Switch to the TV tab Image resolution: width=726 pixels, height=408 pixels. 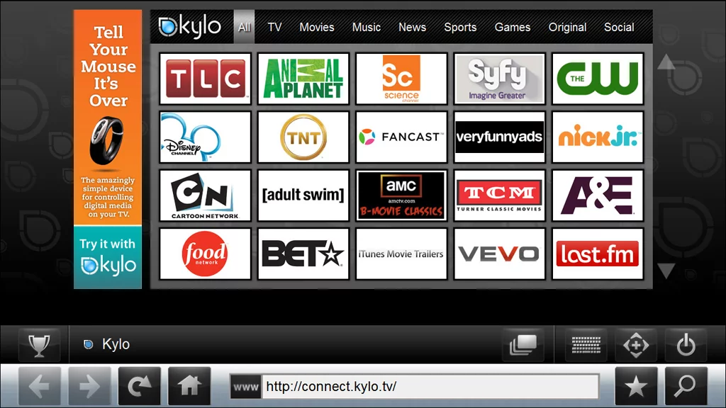(x=274, y=28)
